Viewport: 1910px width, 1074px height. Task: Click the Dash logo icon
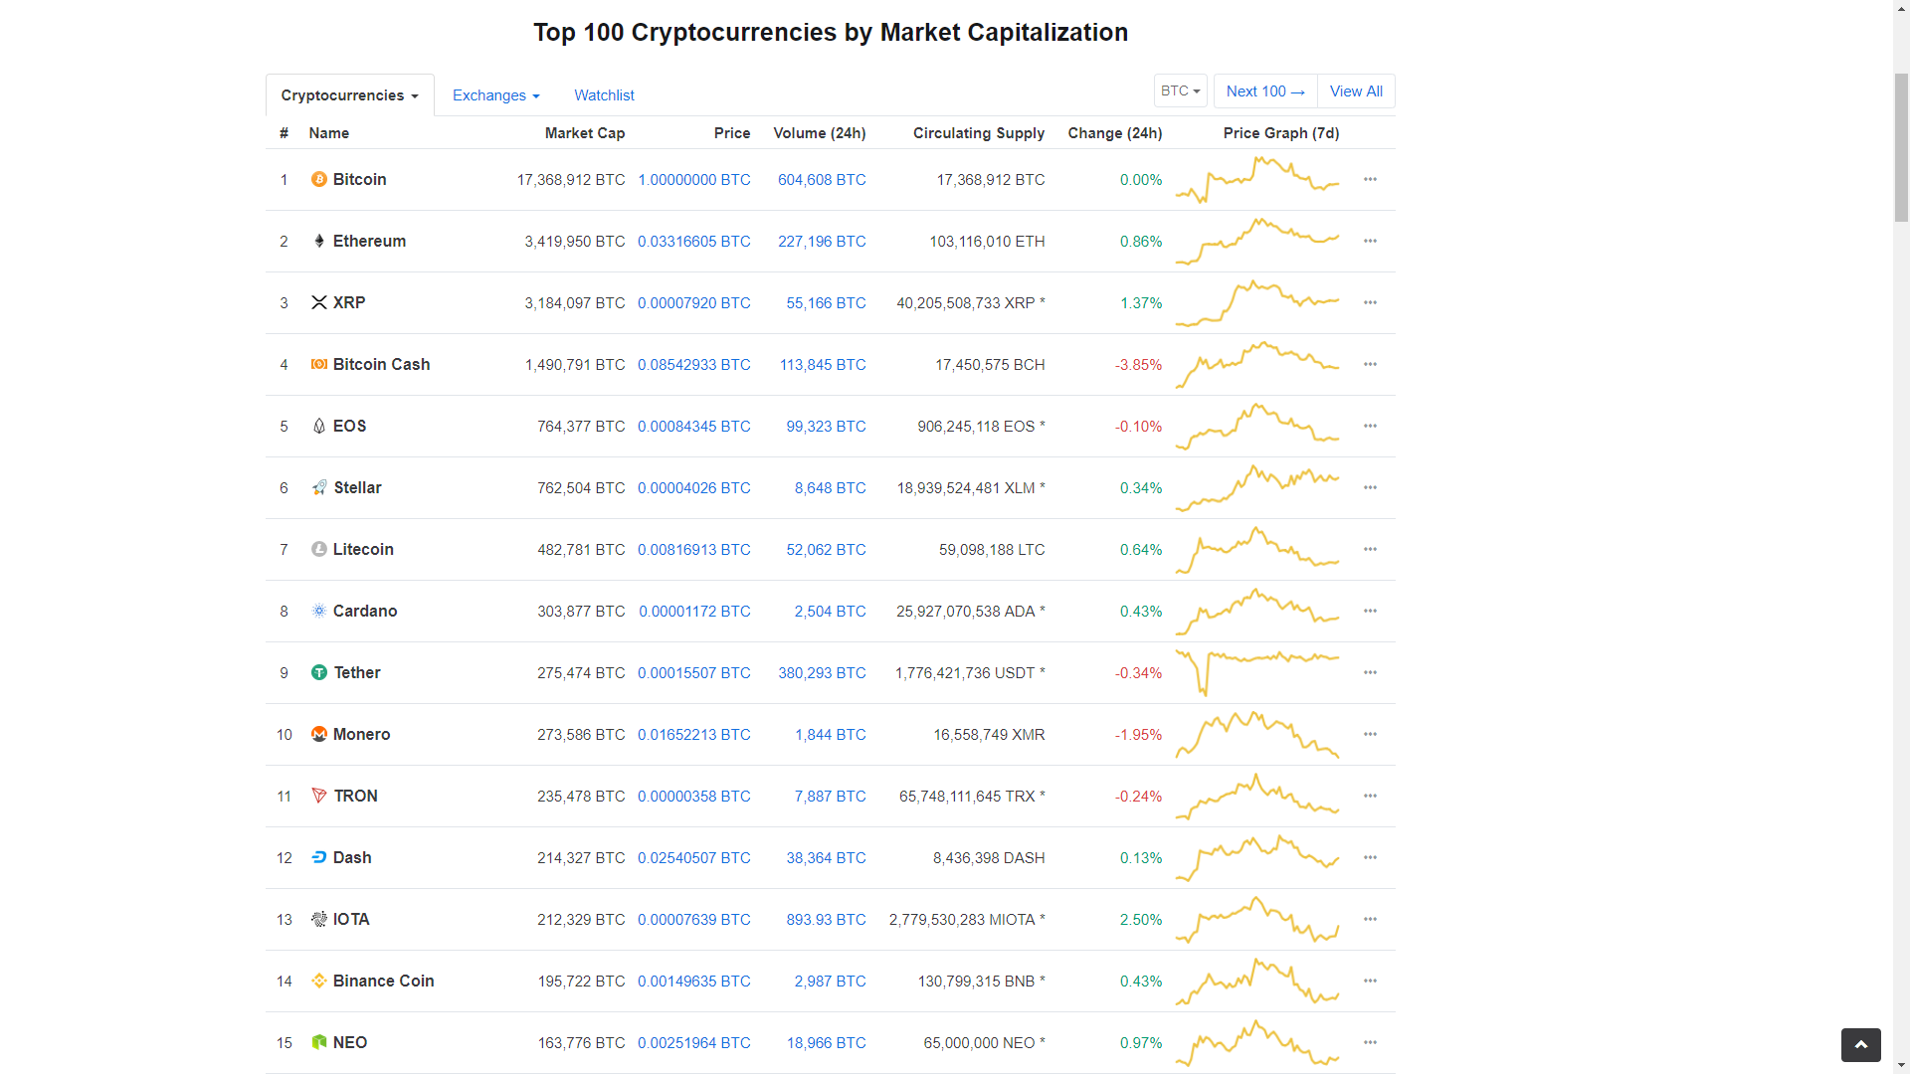point(318,857)
